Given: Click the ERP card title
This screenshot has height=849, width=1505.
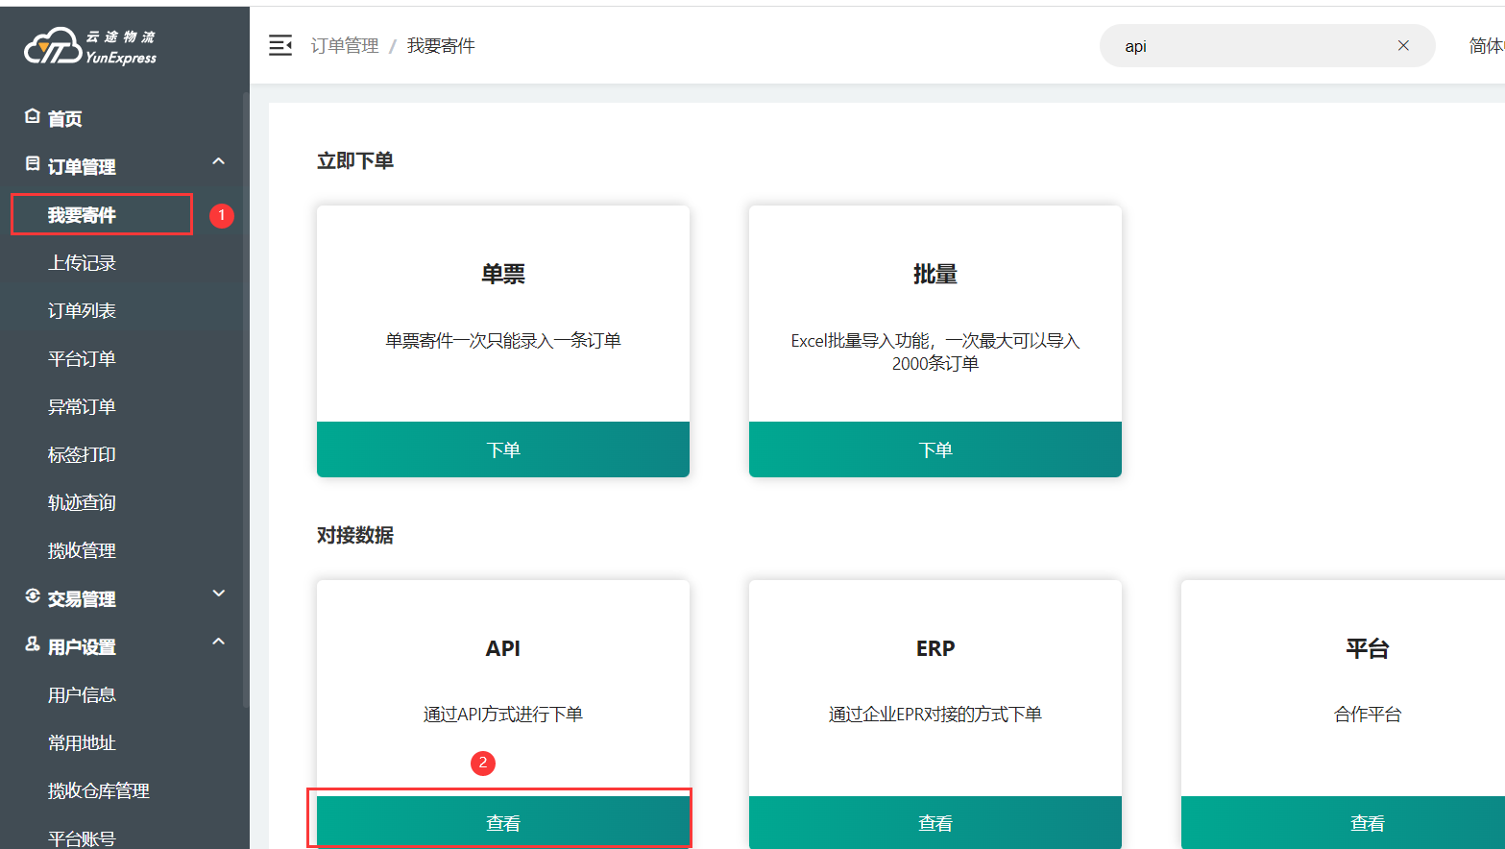Looking at the screenshot, I should tap(935, 648).
